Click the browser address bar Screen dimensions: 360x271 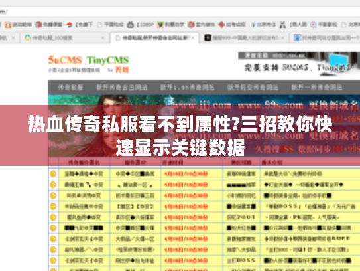(180, 11)
